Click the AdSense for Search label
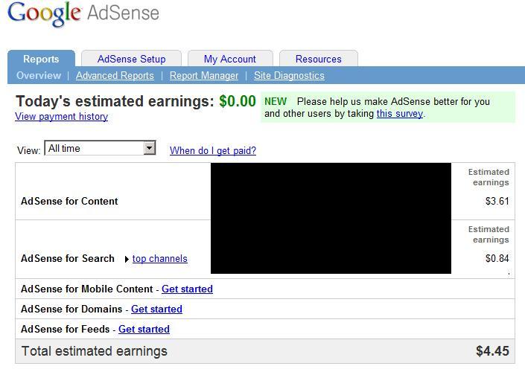The image size is (525, 372). coord(68,259)
